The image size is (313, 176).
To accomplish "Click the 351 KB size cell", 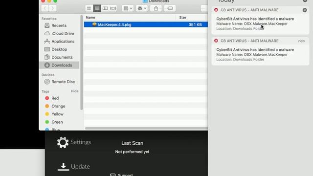I will (x=195, y=24).
